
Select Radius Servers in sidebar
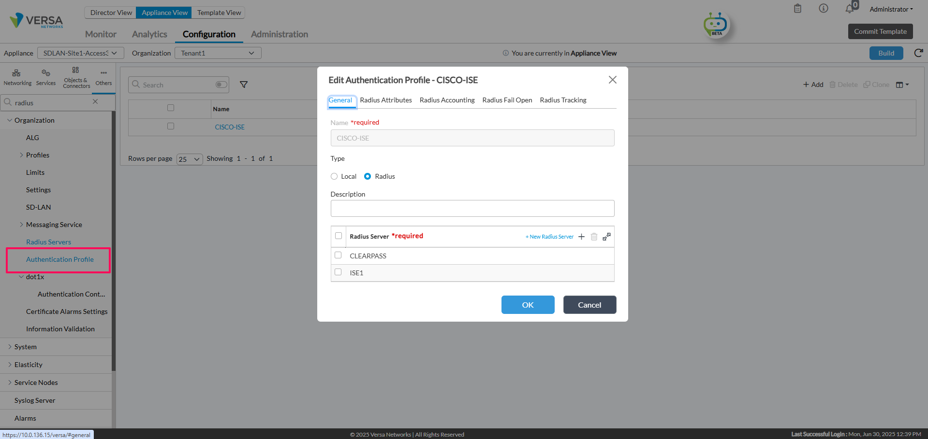pos(48,242)
